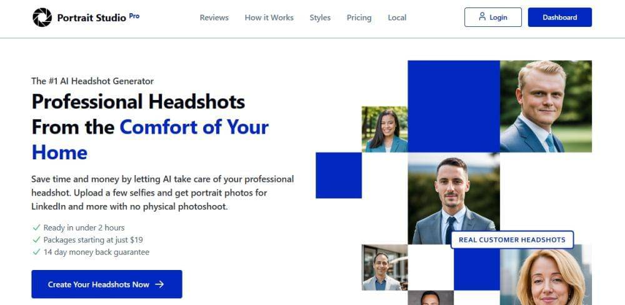Viewport: 625px width, 305px height.
Task: Open the Reviews navigation link
Action: (214, 17)
